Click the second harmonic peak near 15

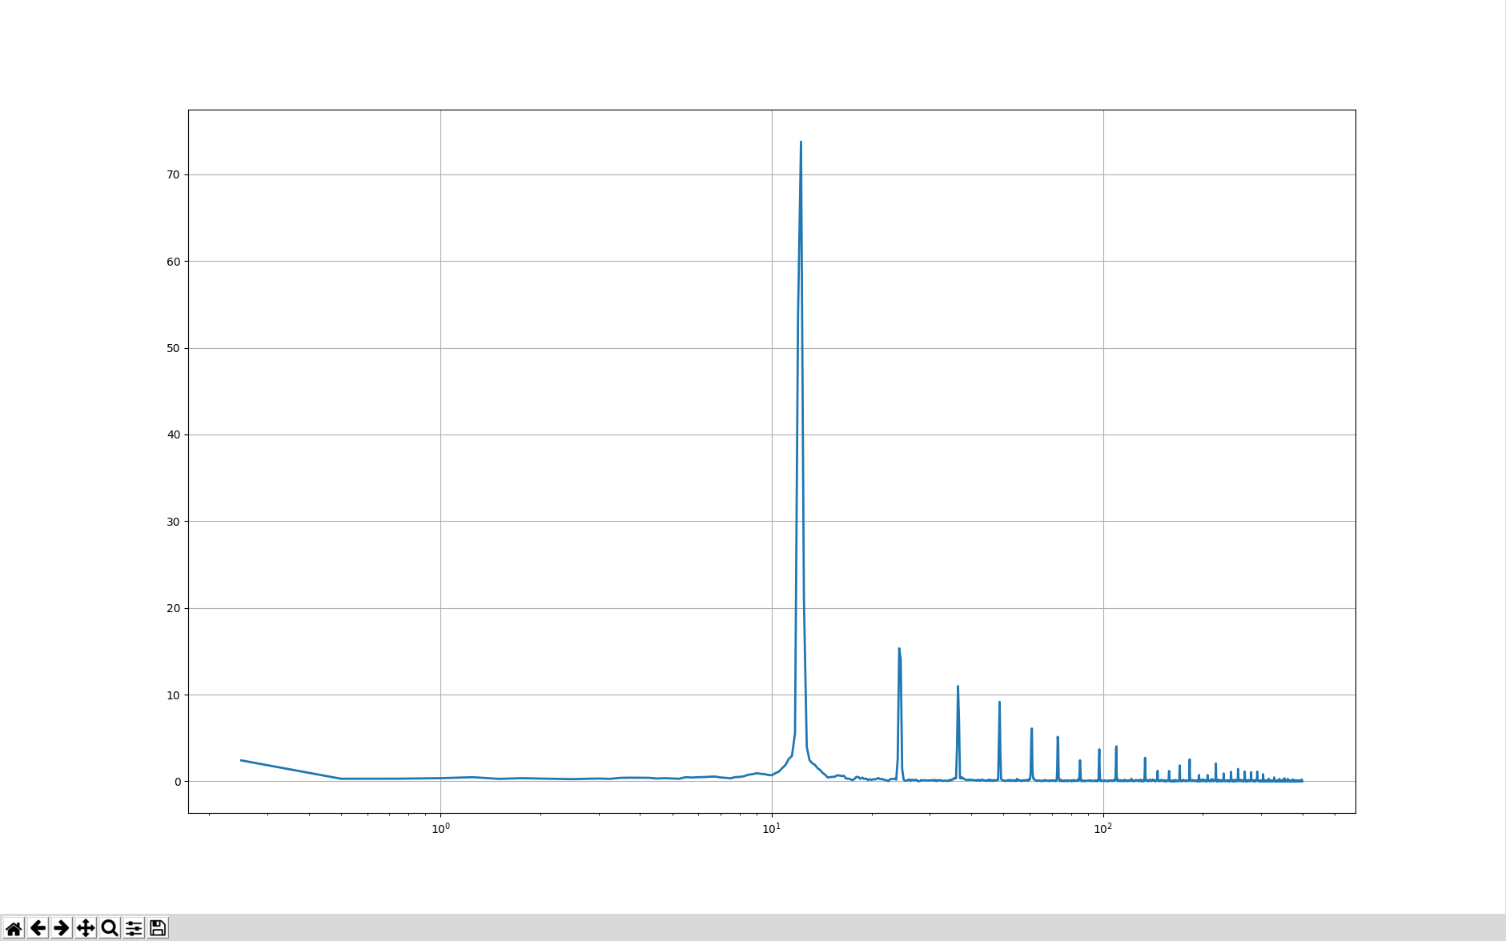[899, 649]
